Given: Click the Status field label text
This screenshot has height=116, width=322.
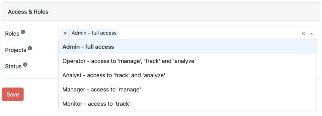Looking at the screenshot, I should 13,66.
